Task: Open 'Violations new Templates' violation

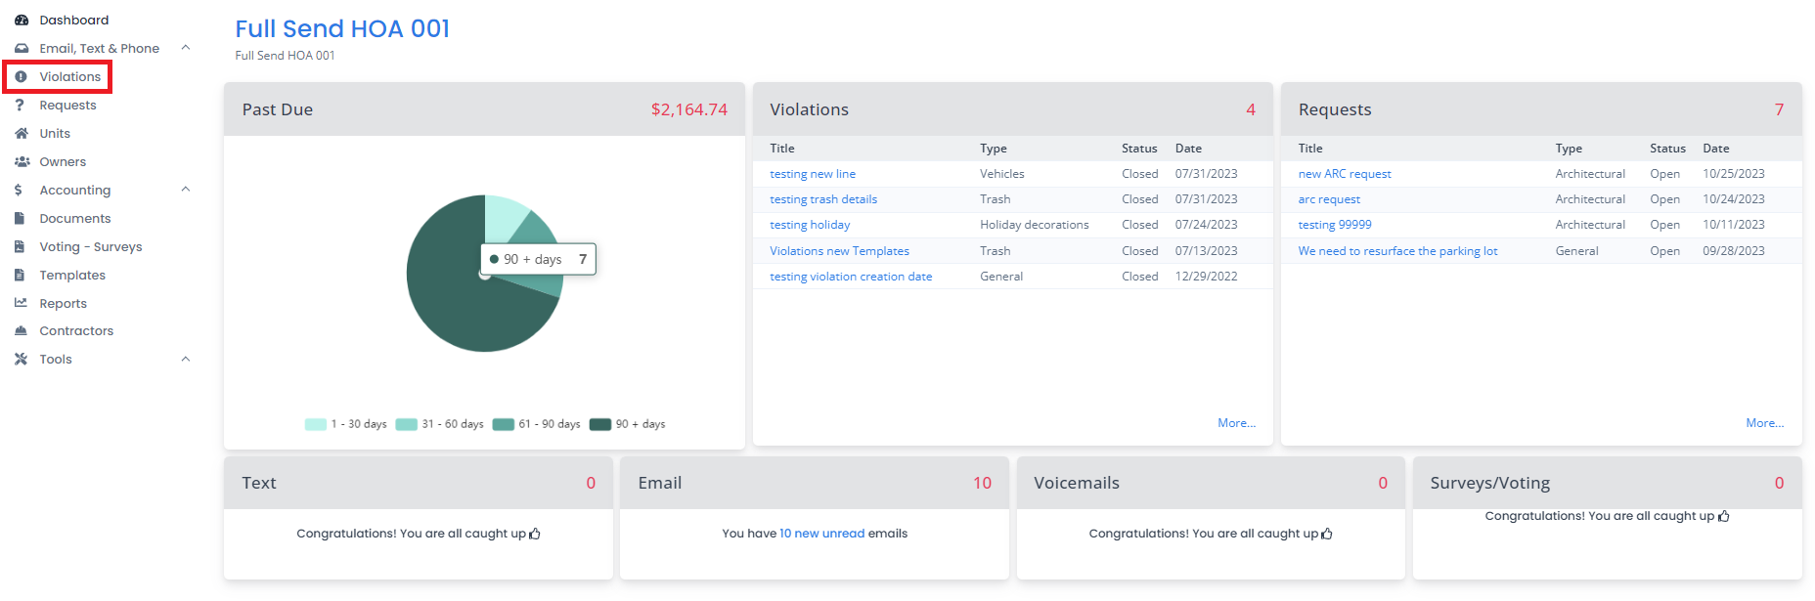Action: (839, 251)
